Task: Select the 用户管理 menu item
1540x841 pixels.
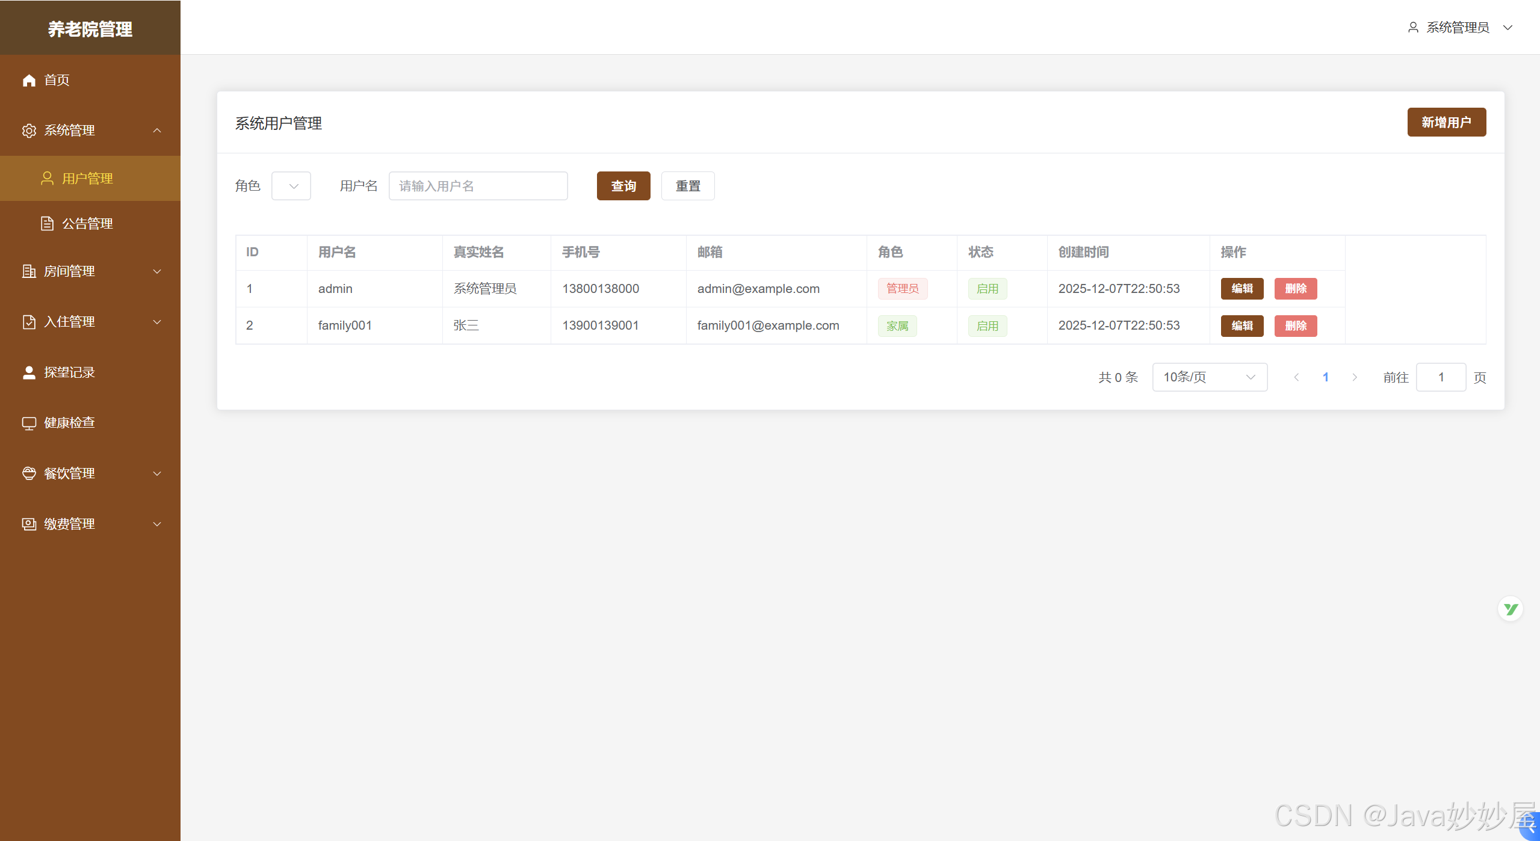Action: tap(88, 179)
